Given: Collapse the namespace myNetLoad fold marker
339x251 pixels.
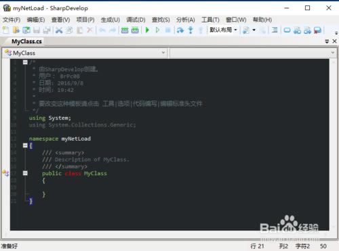Looking at the screenshot, I should pos(25,145).
